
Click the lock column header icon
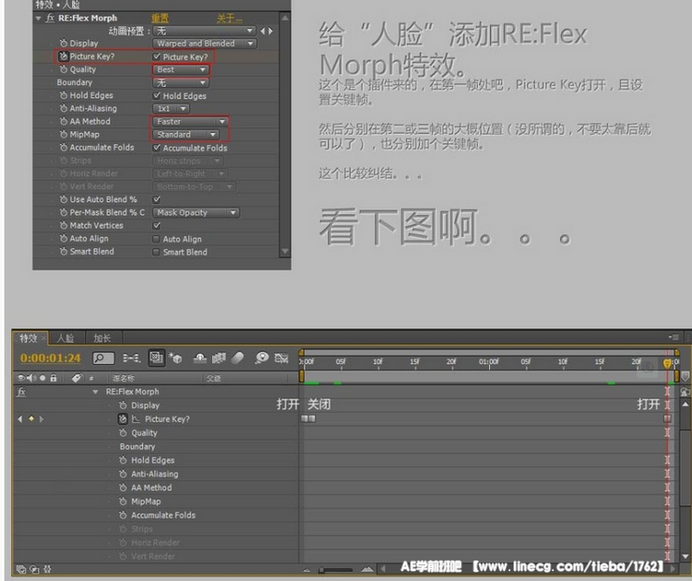(54, 377)
